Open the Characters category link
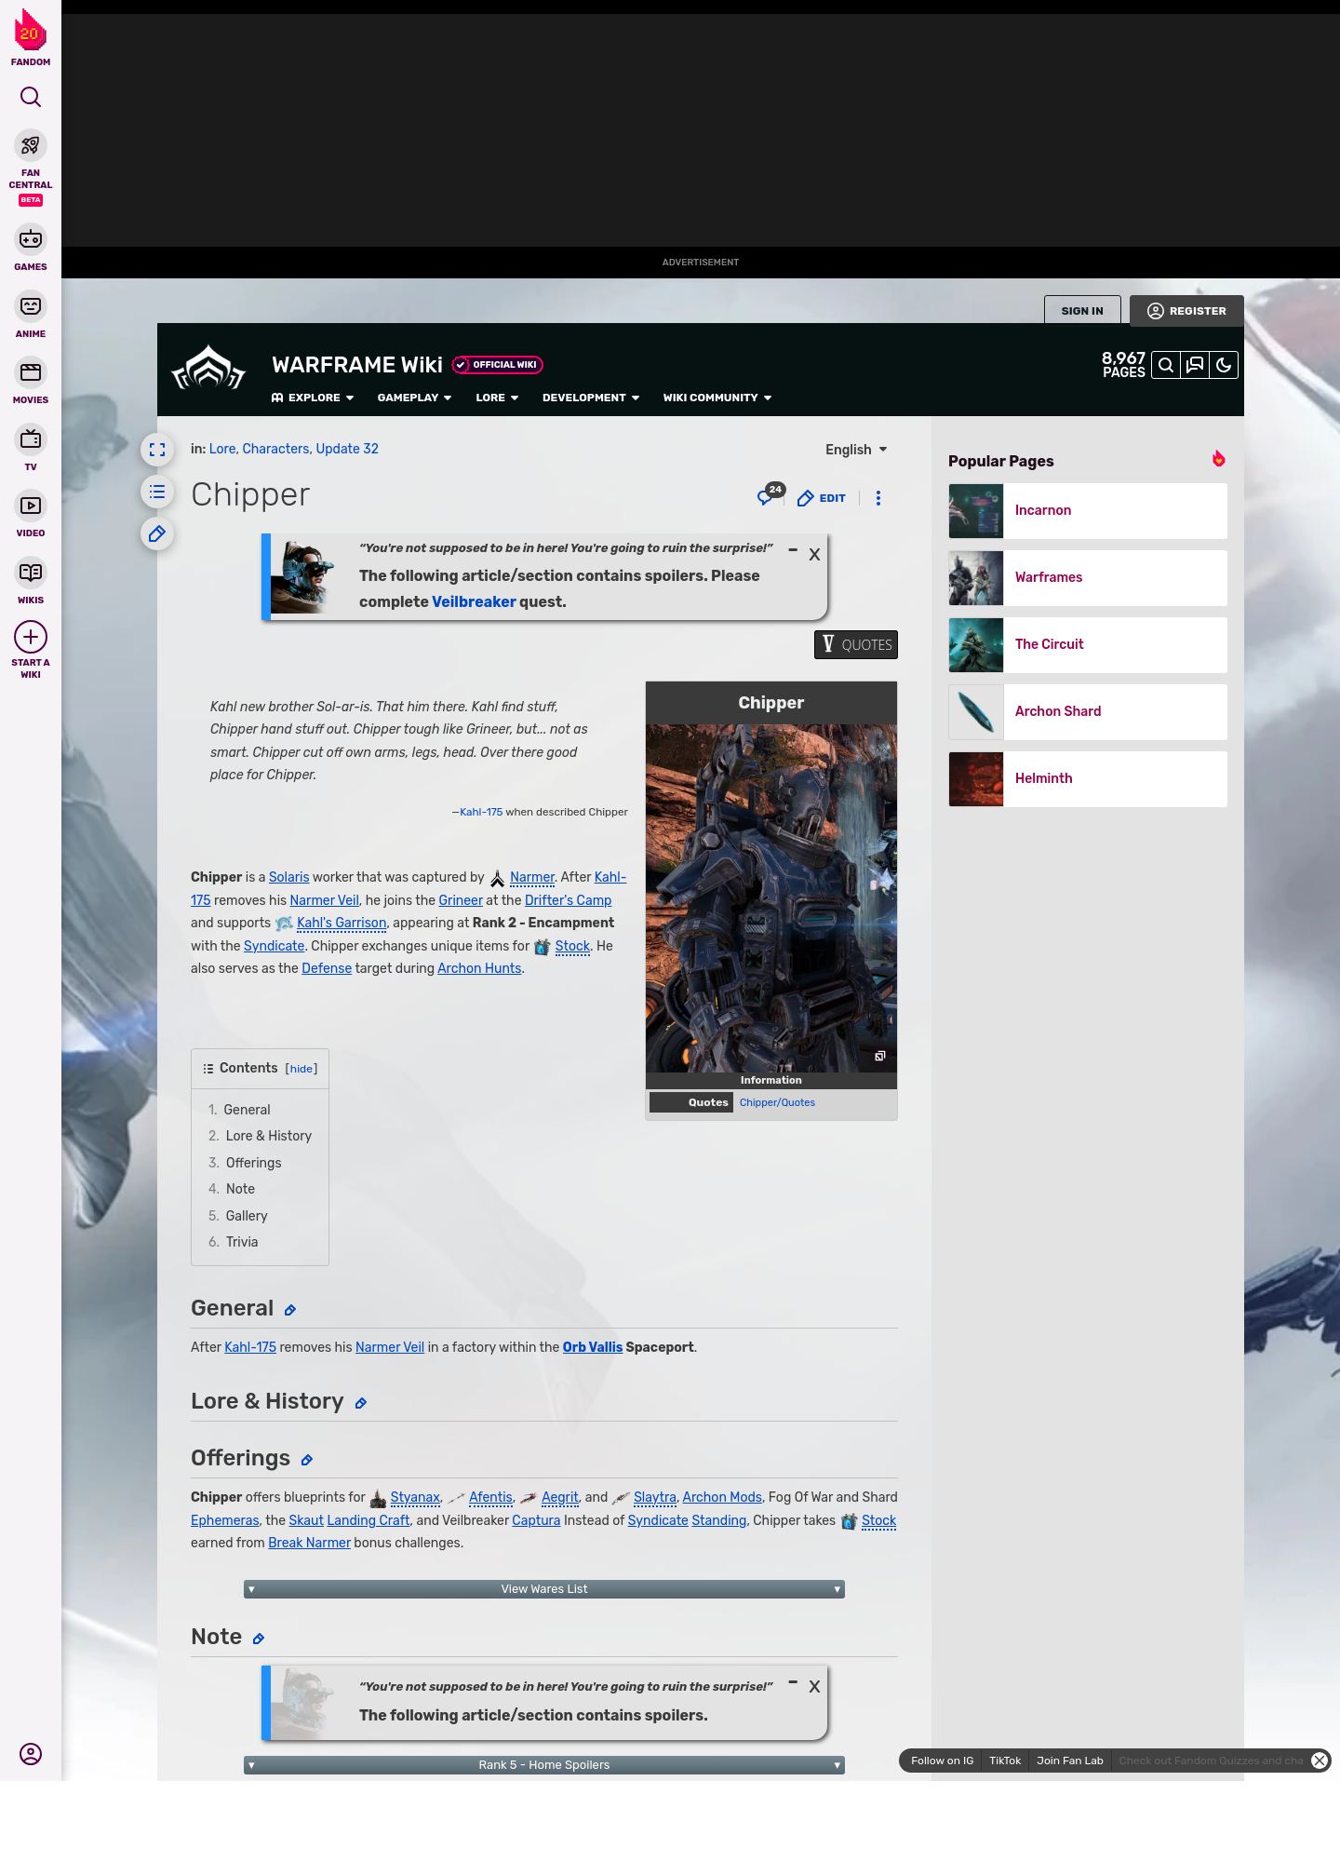The width and height of the screenshot is (1340, 1862). point(275,449)
